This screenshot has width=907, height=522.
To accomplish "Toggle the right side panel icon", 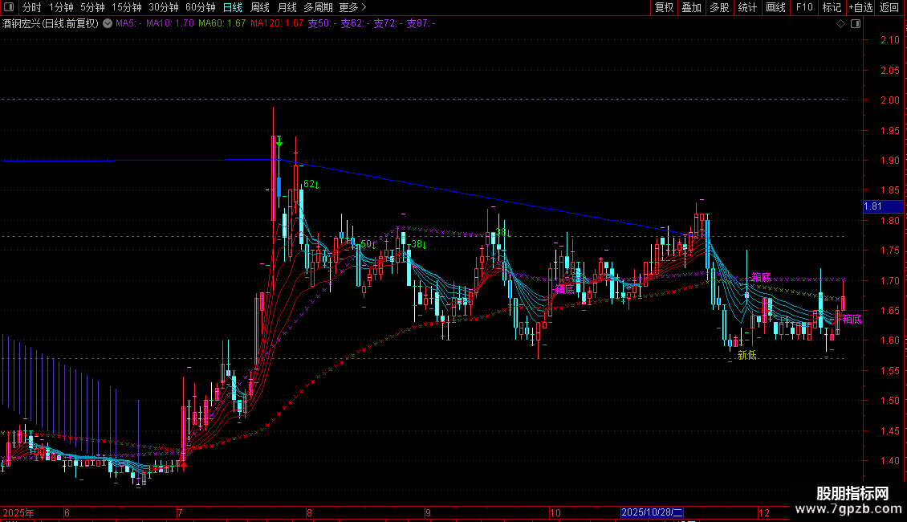I will pyautogui.click(x=856, y=24).
